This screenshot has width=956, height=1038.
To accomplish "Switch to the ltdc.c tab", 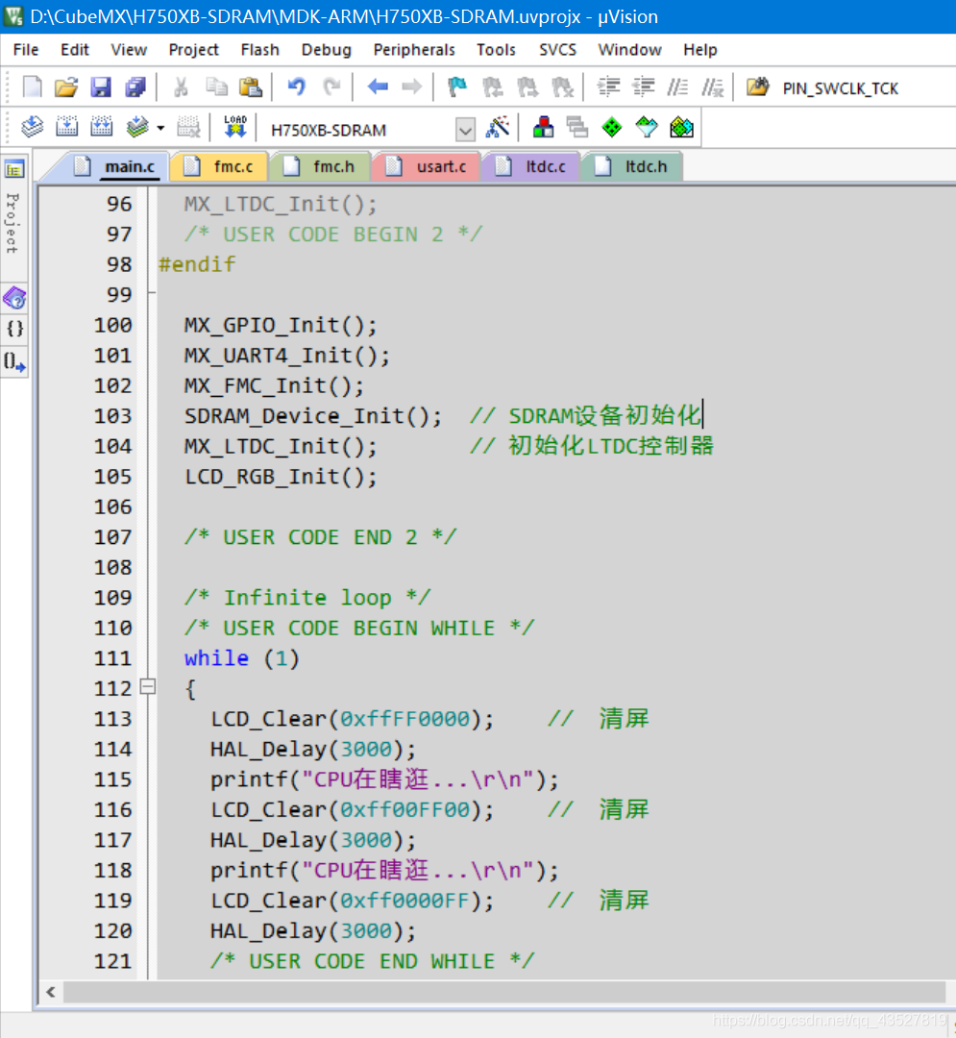I will tap(532, 166).
